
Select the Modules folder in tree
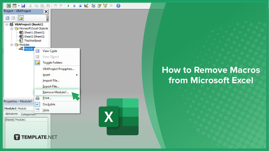click(24, 45)
